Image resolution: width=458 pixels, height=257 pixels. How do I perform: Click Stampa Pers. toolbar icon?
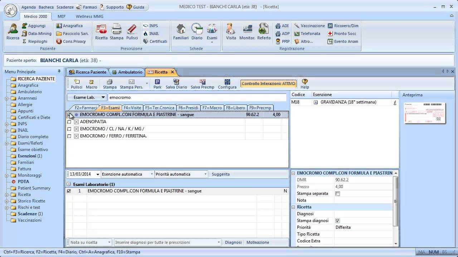click(x=131, y=84)
